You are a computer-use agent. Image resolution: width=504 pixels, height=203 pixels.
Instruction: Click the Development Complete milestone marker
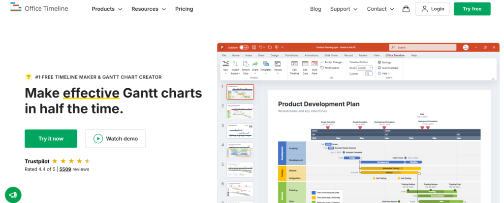coord(384,128)
